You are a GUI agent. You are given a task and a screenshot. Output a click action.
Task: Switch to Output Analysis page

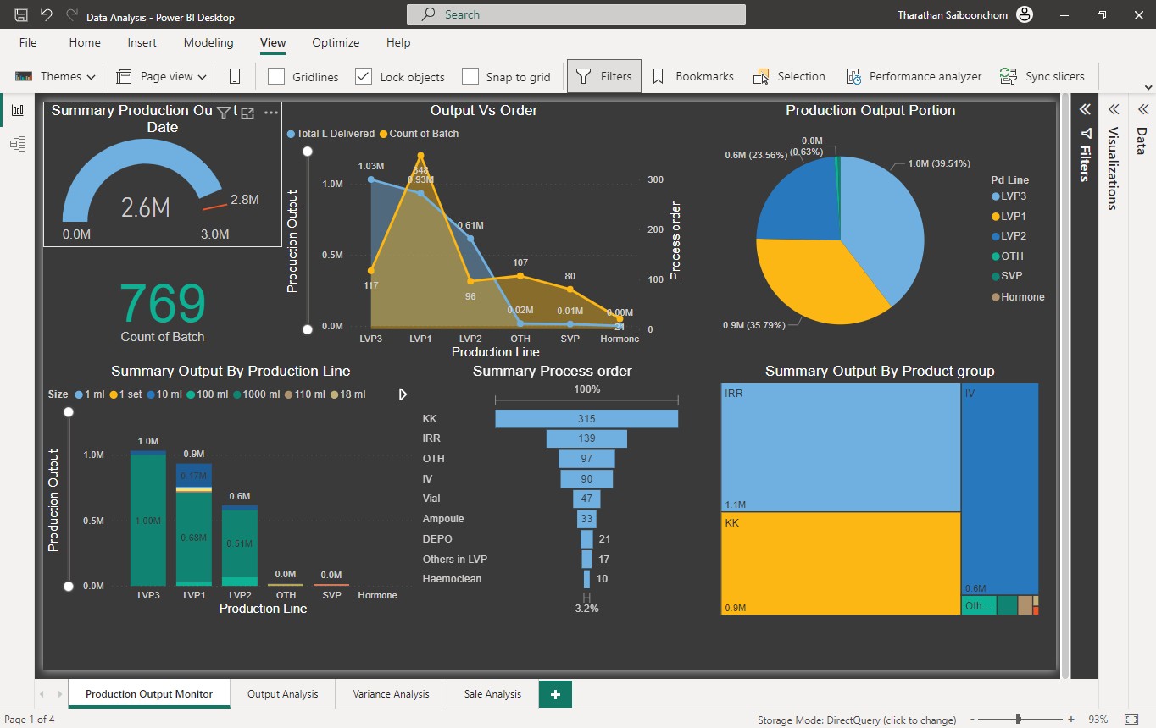[283, 694]
